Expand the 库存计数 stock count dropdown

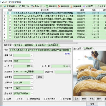32,94
